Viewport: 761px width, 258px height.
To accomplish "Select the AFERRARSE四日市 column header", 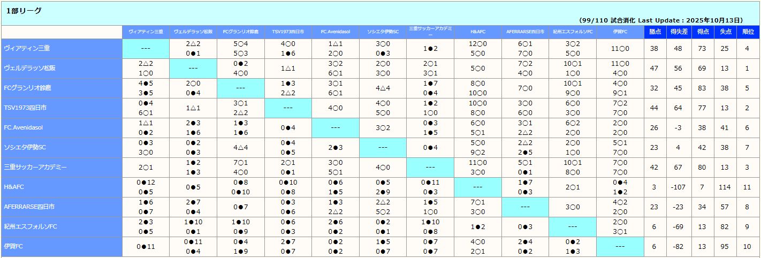I will pos(525,32).
